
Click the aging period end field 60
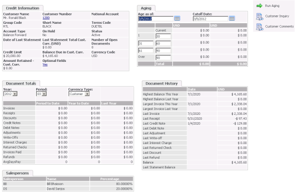[163, 44]
